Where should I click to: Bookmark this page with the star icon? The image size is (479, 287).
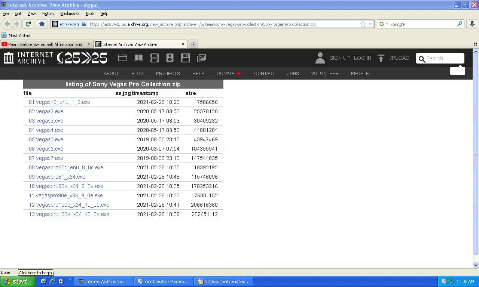[363, 24]
